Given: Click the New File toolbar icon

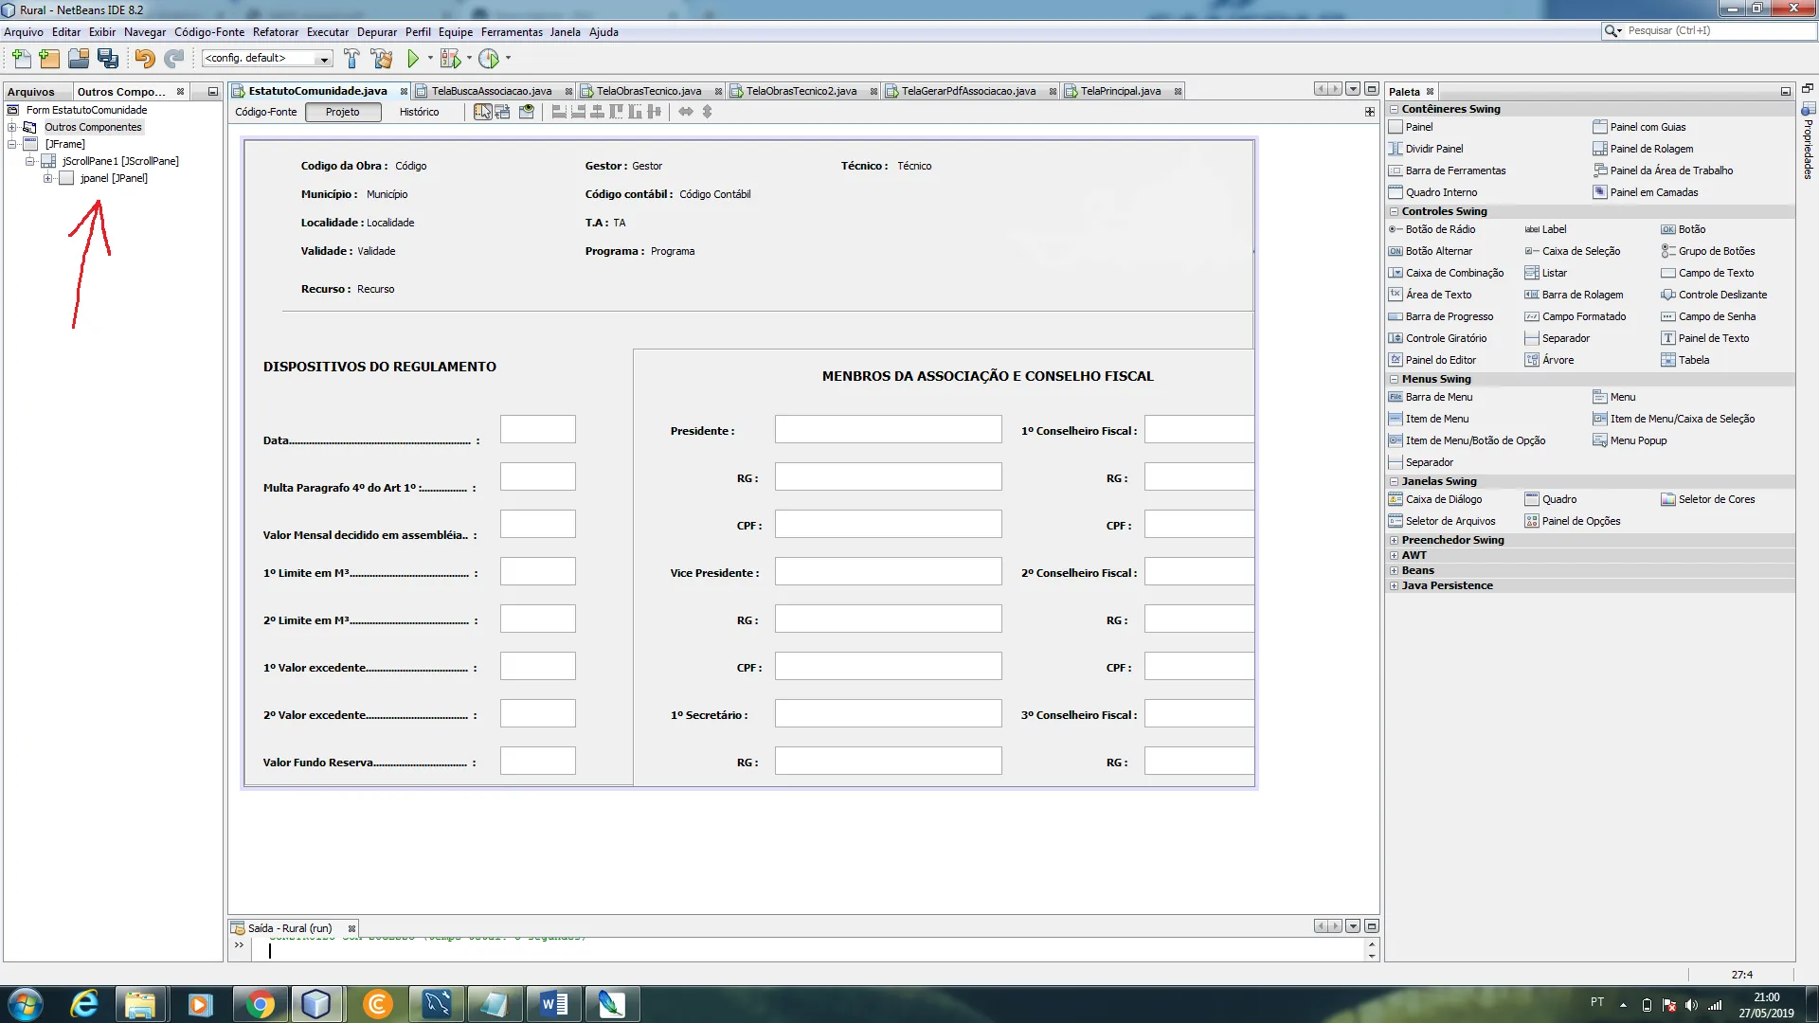Looking at the screenshot, I should [21, 59].
